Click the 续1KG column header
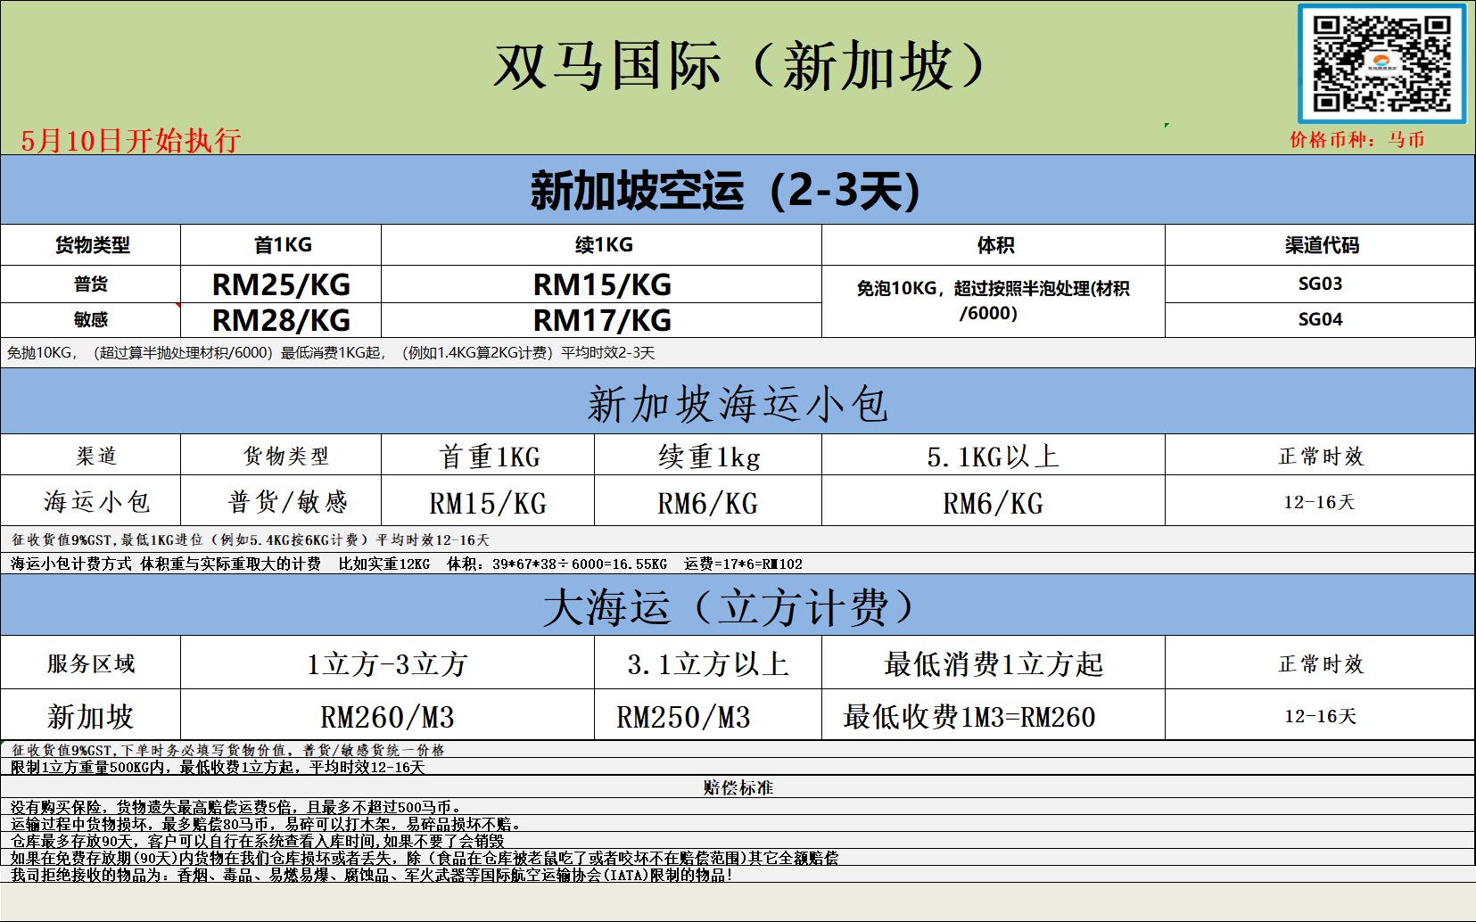This screenshot has height=922, width=1476. (x=602, y=245)
